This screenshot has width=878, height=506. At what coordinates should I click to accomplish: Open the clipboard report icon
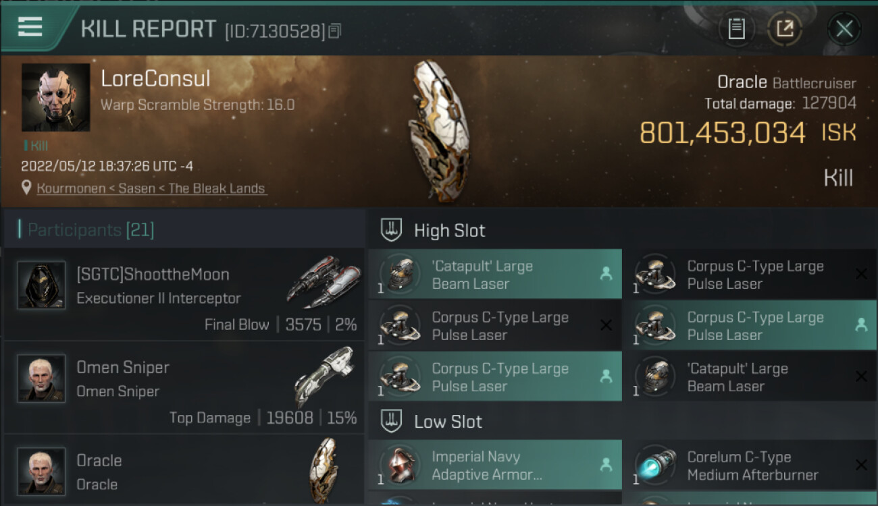(x=736, y=28)
